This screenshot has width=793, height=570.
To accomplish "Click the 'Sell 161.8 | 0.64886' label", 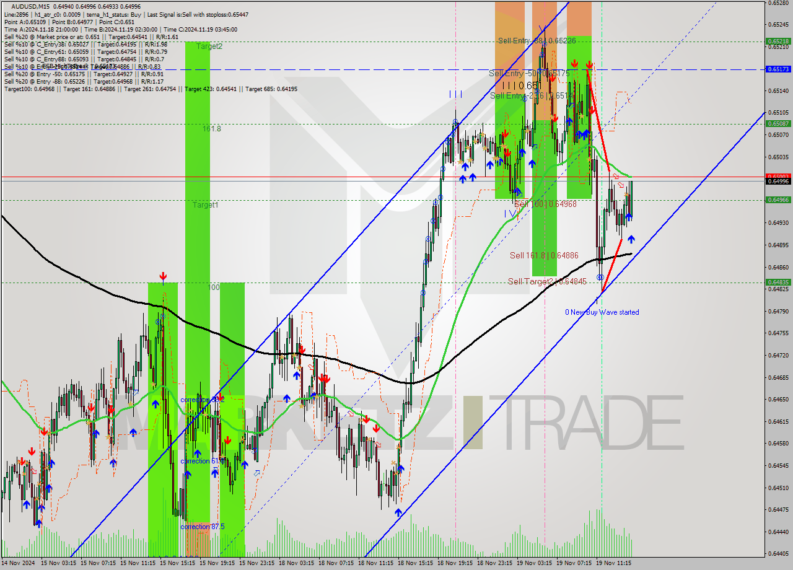I will [544, 255].
